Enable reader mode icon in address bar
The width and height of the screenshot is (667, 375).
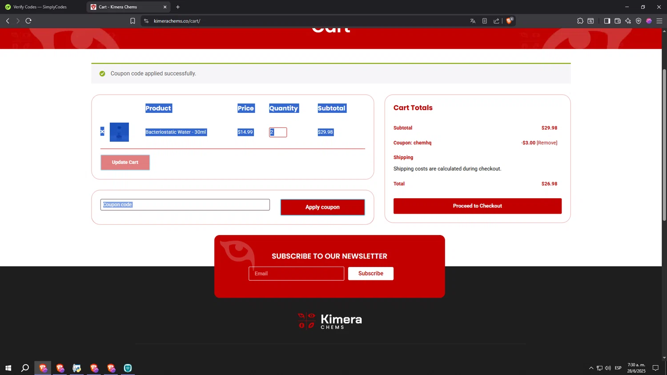pyautogui.click(x=485, y=21)
